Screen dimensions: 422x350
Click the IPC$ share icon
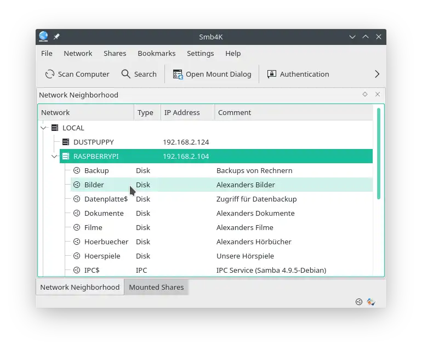click(77, 270)
